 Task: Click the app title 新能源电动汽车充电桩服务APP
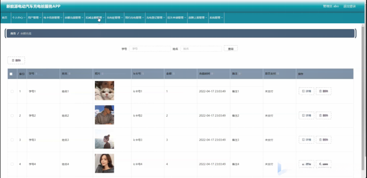point(33,6)
